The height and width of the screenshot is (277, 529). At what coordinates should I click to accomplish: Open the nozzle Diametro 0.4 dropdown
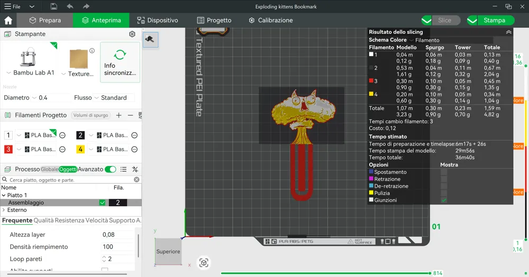tap(51, 98)
